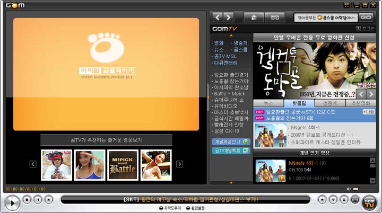Select 임요환 출전경기 in the list
This screenshot has width=382, height=213.
230,75
